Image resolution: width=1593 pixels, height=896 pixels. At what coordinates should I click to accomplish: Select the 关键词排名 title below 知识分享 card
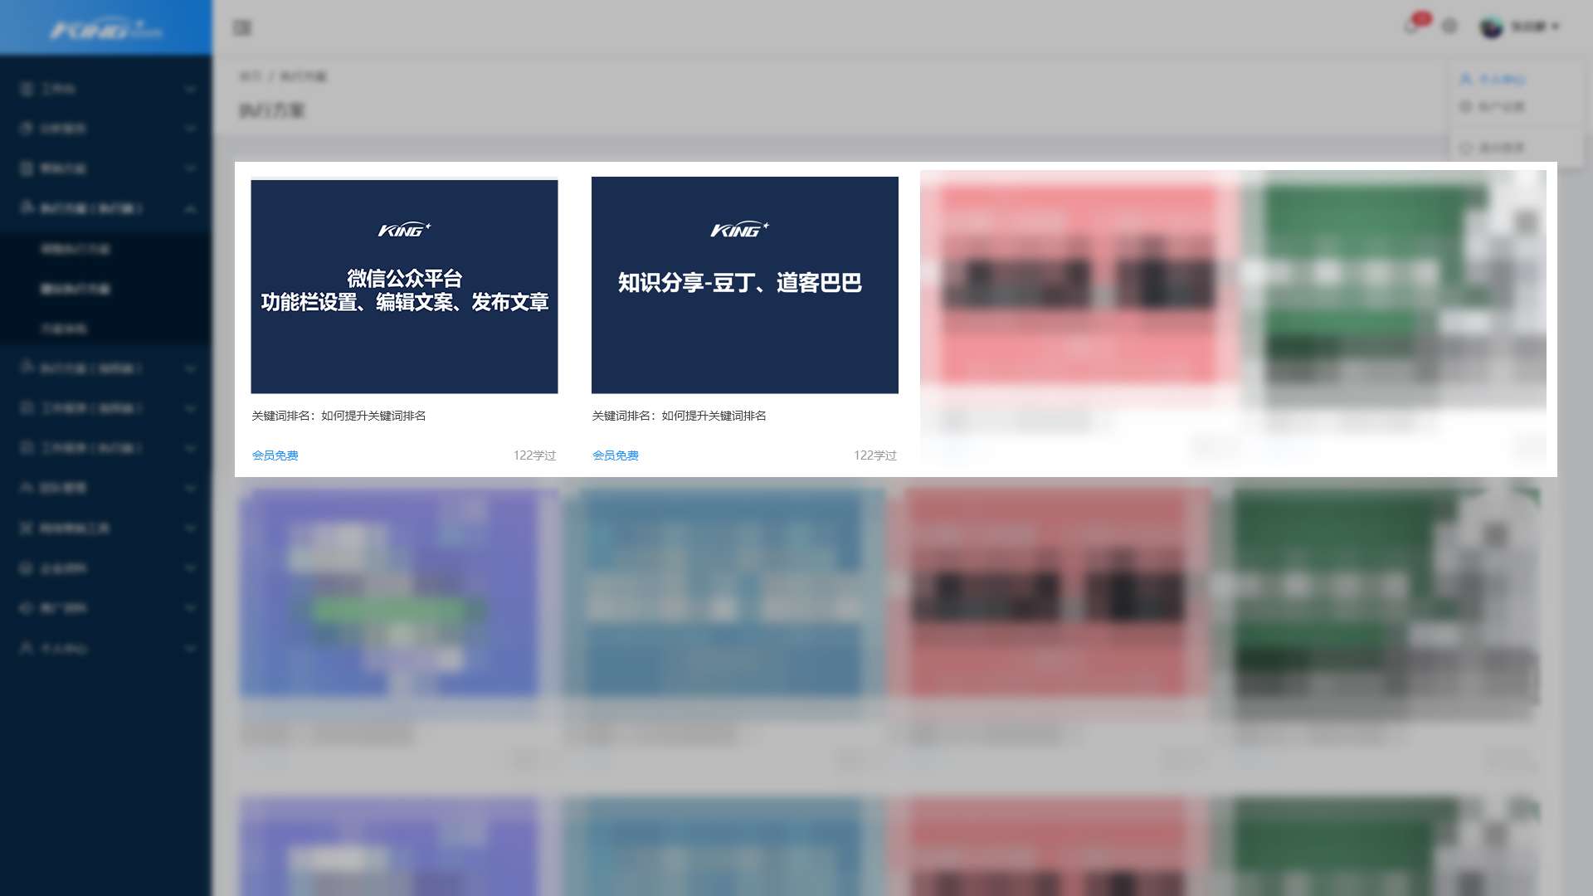tap(679, 416)
